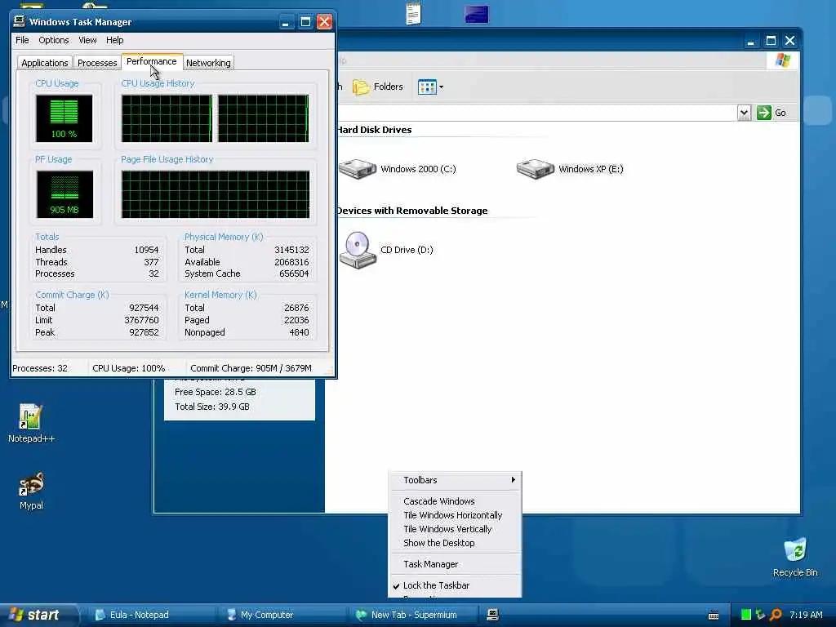Select the text document icon on desktop top
This screenshot has width=836, height=627.
(x=413, y=13)
